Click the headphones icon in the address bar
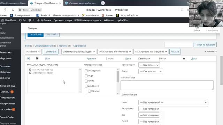The width and height of the screenshot is (223, 125). point(182,10)
